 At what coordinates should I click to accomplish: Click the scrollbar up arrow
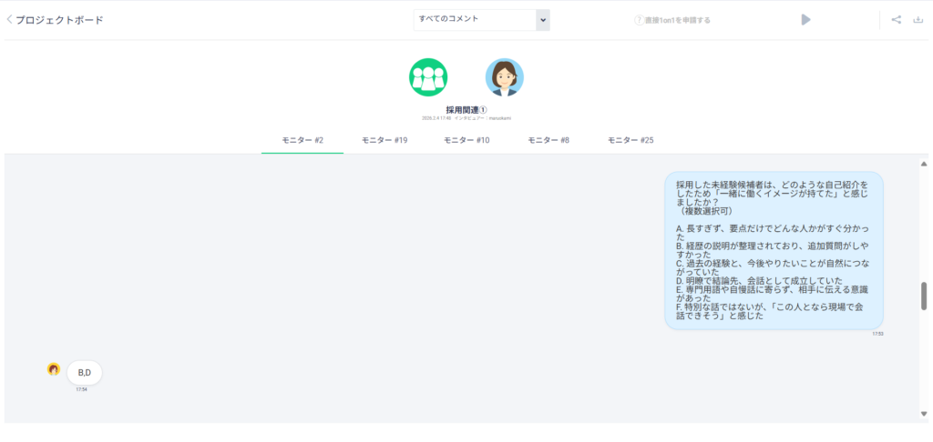coord(924,164)
